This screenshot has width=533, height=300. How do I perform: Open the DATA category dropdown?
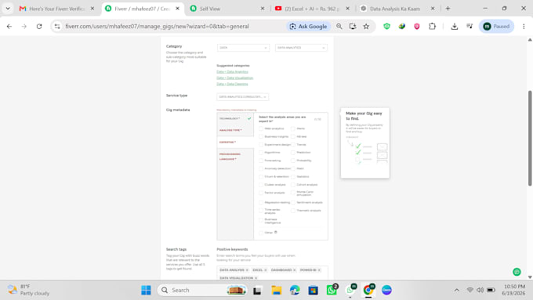(x=244, y=48)
